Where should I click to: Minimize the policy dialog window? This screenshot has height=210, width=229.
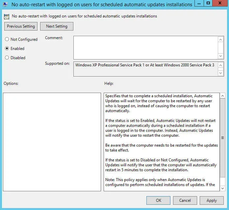coord(199,3)
